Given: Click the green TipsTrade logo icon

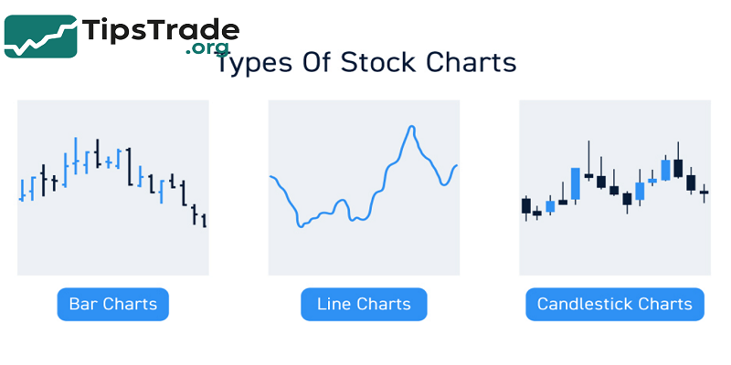Looking at the screenshot, I should pyautogui.click(x=40, y=36).
